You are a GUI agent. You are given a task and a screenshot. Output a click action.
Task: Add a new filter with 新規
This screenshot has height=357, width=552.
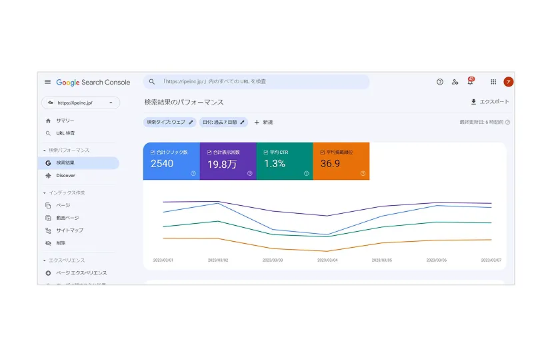coord(263,123)
